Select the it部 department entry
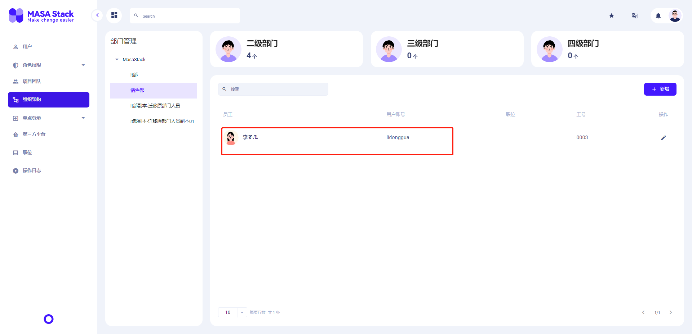Image resolution: width=692 pixels, height=334 pixels. pos(134,75)
